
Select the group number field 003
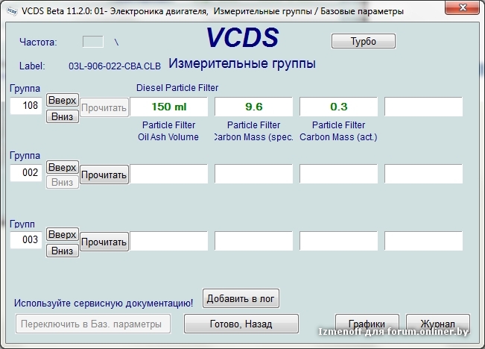[x=26, y=240]
